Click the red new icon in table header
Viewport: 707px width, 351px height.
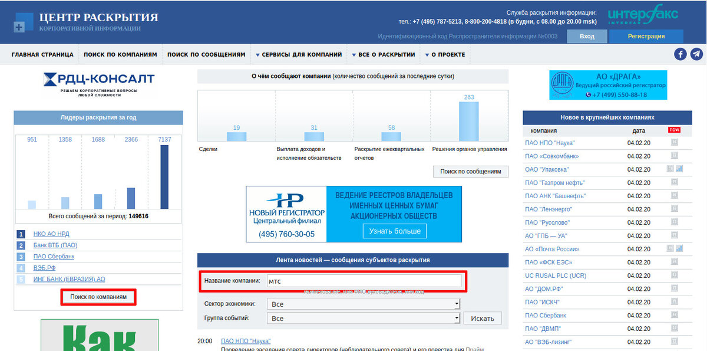tap(674, 130)
